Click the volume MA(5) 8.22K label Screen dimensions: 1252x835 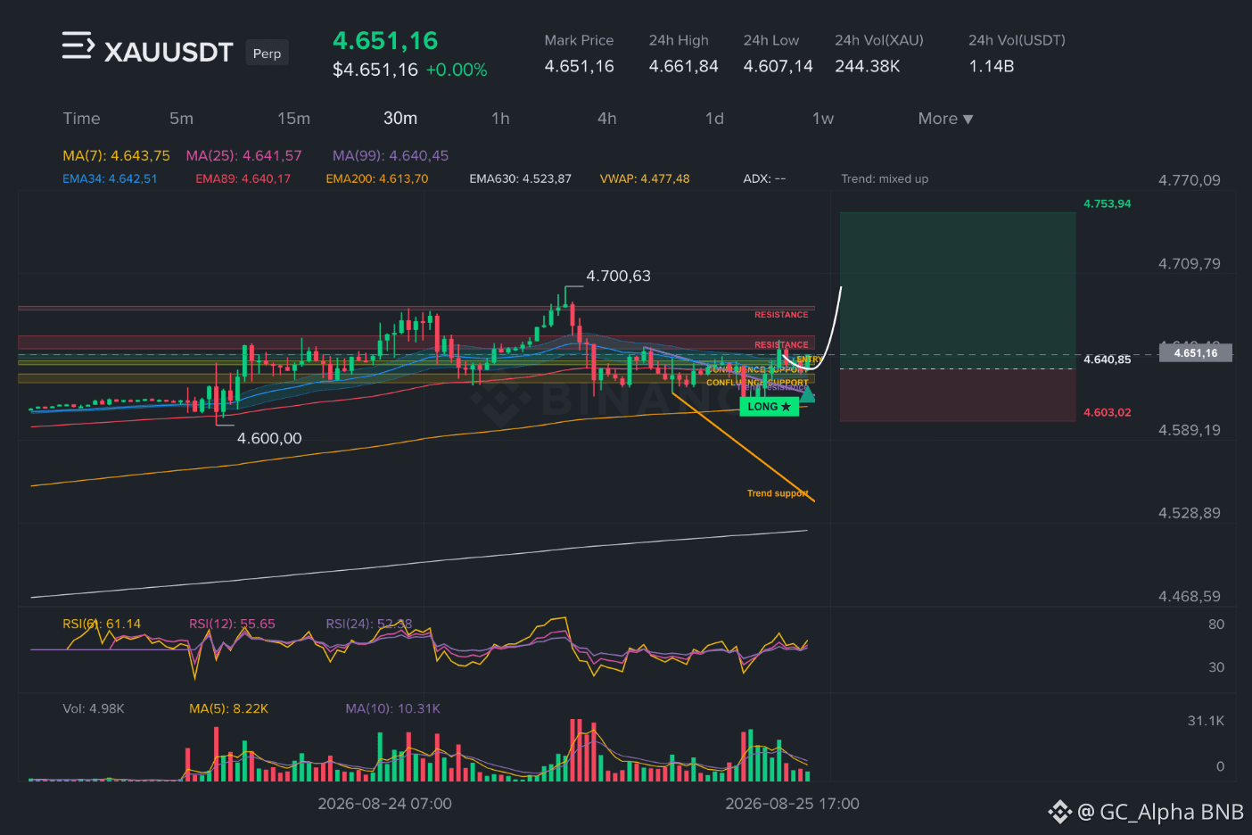(x=228, y=708)
